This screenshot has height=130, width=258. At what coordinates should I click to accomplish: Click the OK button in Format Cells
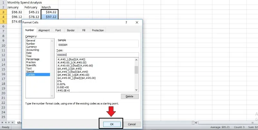[112, 124]
